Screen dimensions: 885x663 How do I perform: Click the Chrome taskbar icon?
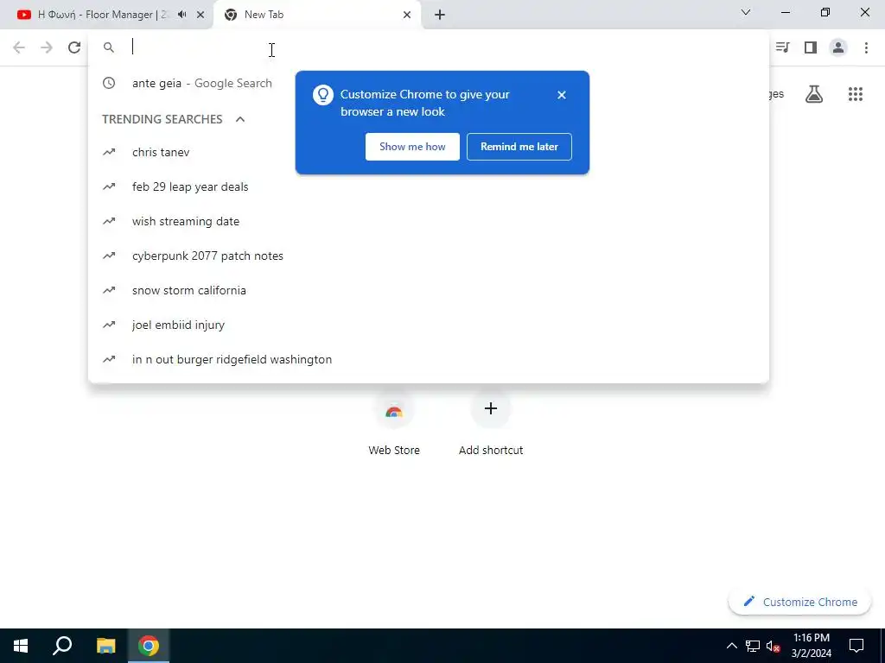tap(149, 646)
